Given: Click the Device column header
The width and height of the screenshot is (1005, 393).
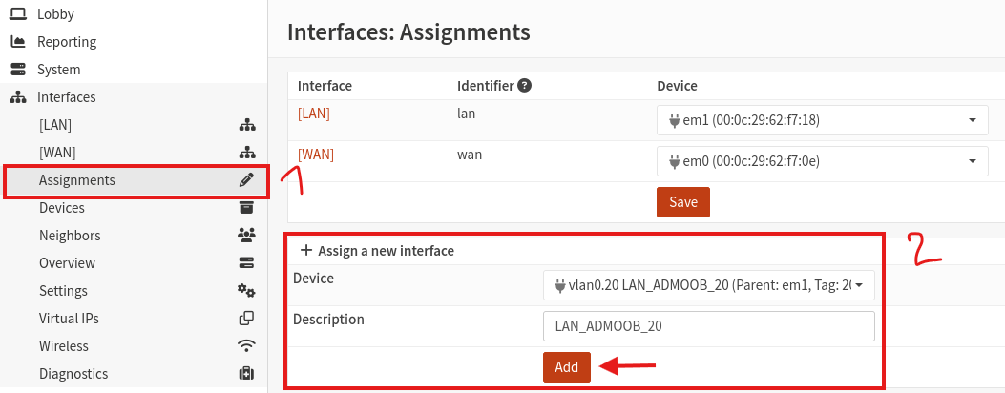Looking at the screenshot, I should point(677,85).
